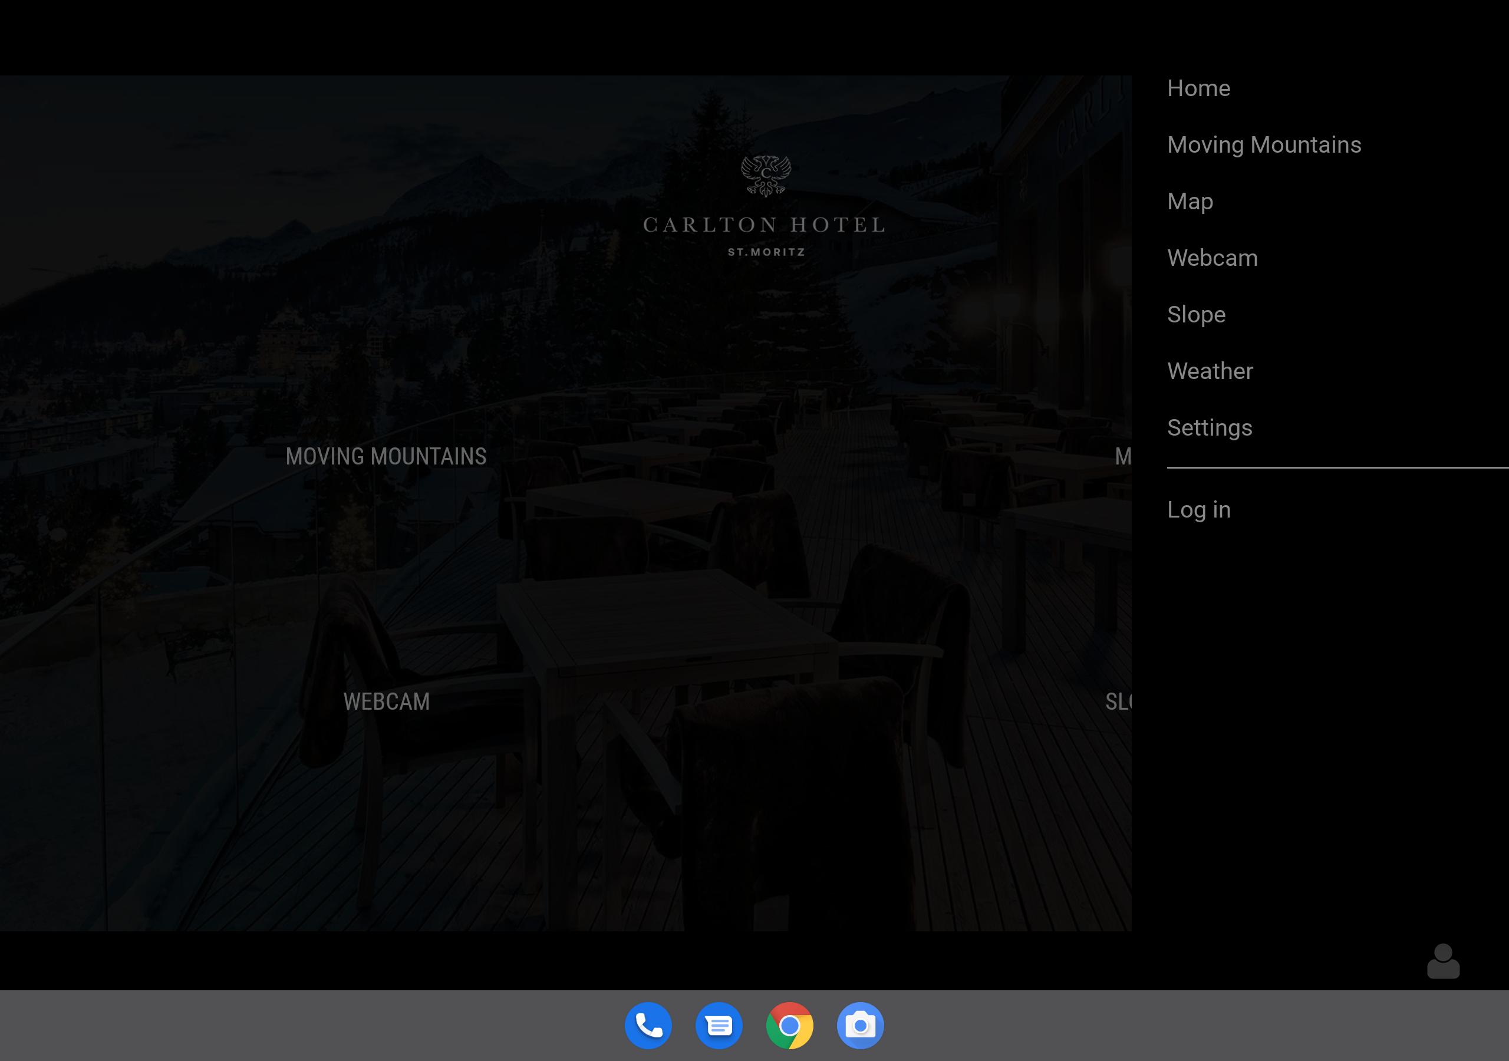Open the Camera app in dock
The width and height of the screenshot is (1509, 1061).
tap(859, 1025)
